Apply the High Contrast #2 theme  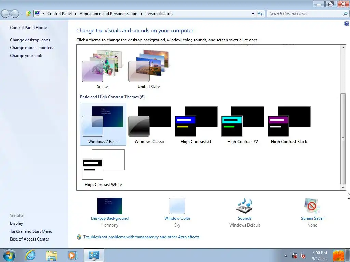242,124
